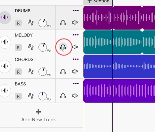Add a new track
The height and width of the screenshot is (132, 155).
click(x=38, y=116)
